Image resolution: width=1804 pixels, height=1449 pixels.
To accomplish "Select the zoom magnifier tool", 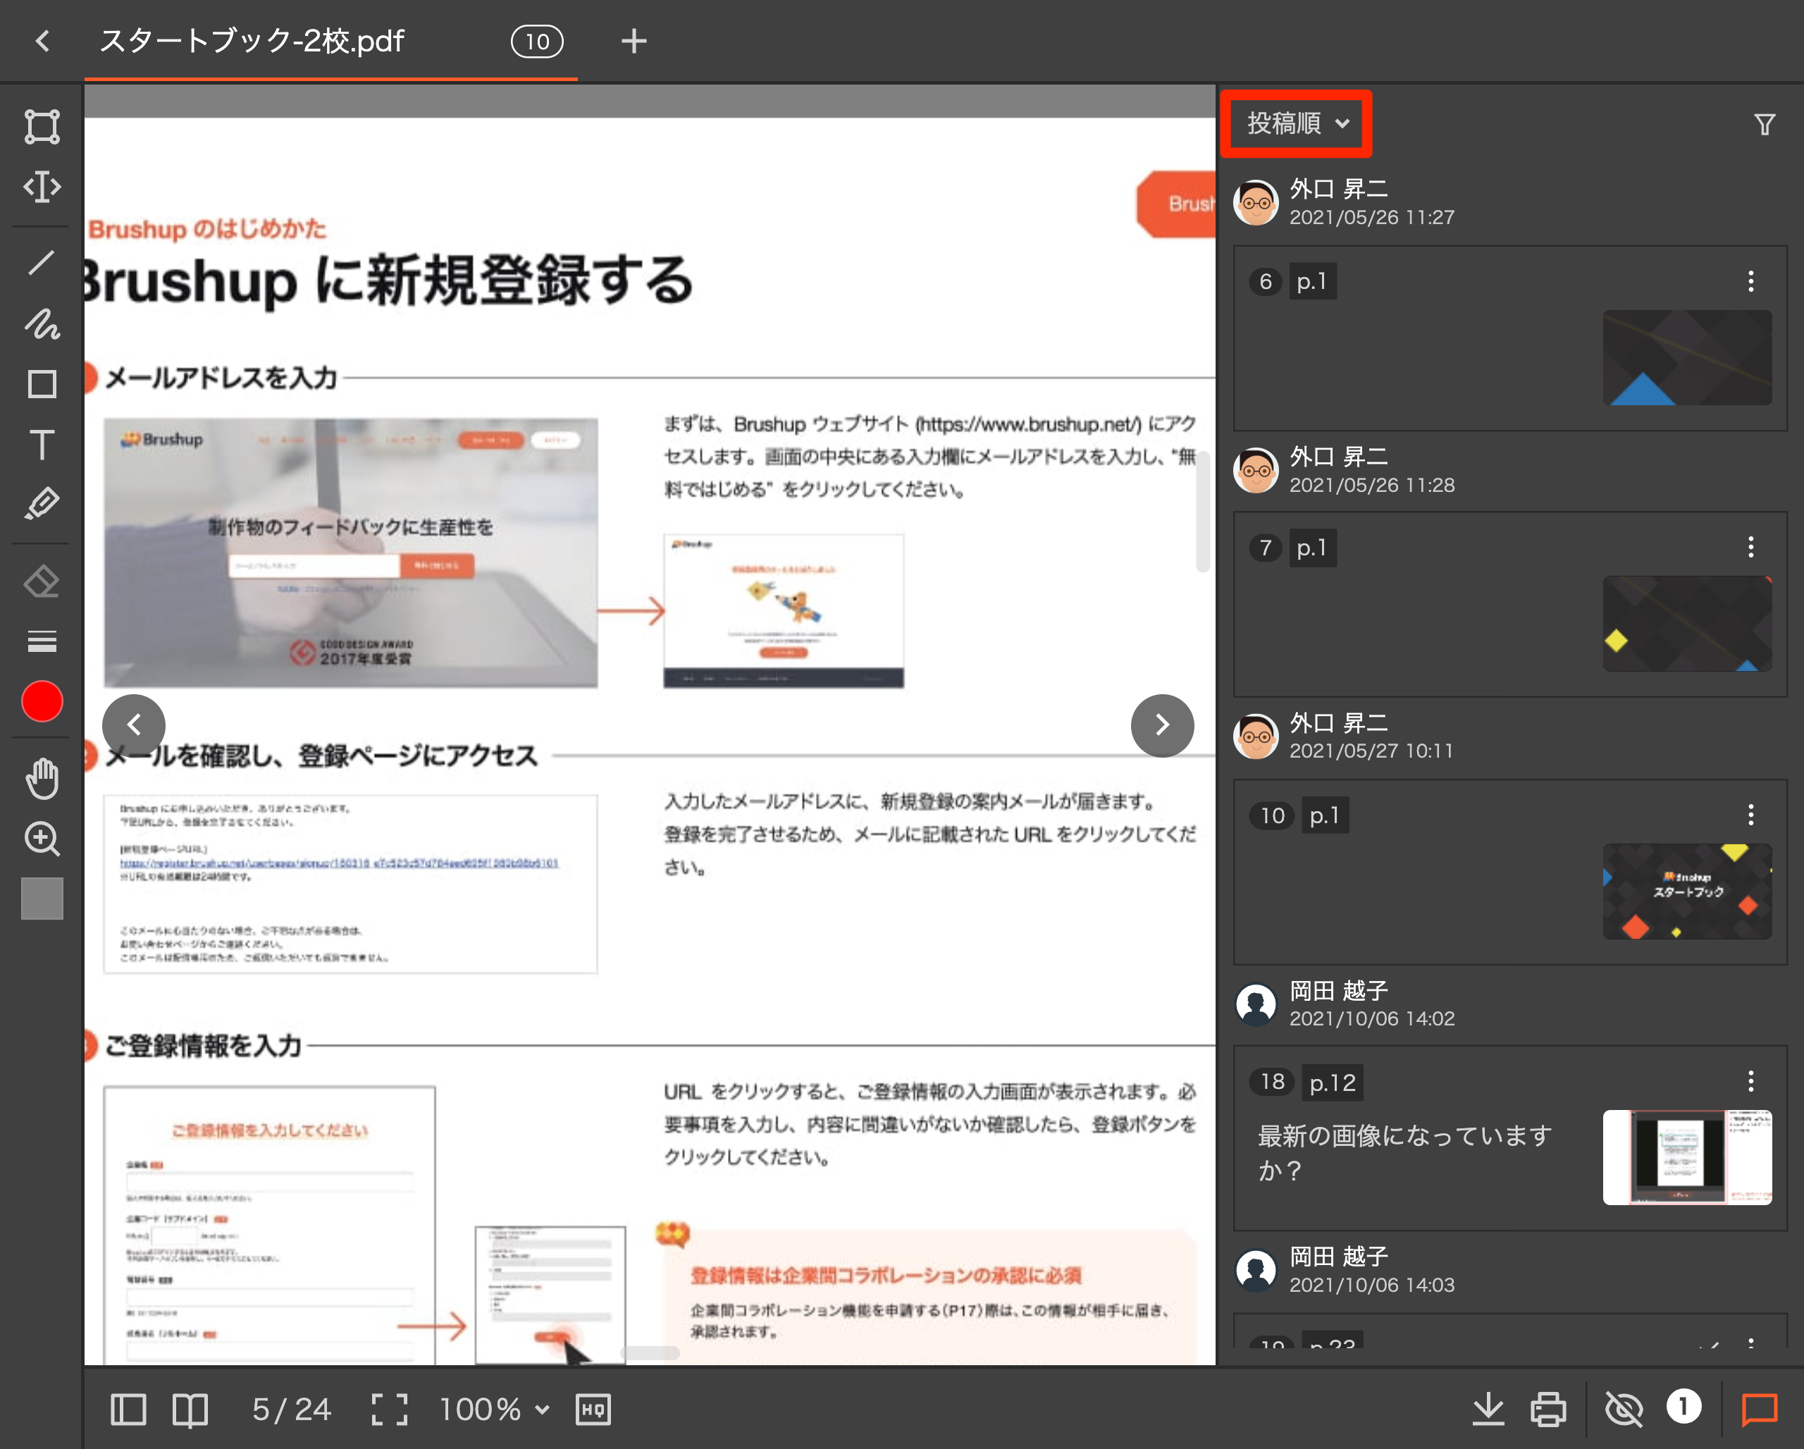I will (42, 838).
